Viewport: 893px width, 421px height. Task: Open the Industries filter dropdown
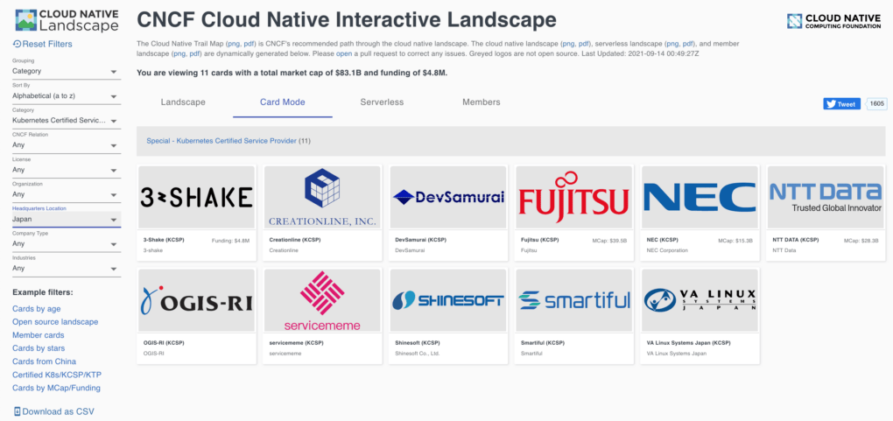click(x=67, y=269)
